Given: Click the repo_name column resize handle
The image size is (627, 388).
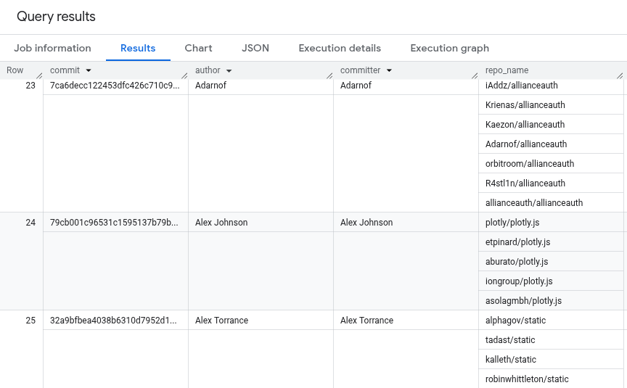Looking at the screenshot, I should coord(620,75).
